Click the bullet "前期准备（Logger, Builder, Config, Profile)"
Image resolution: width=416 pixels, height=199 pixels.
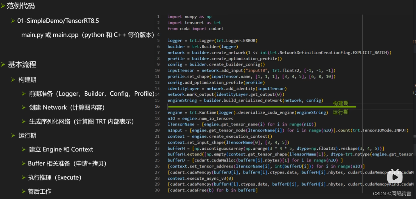click(92, 94)
